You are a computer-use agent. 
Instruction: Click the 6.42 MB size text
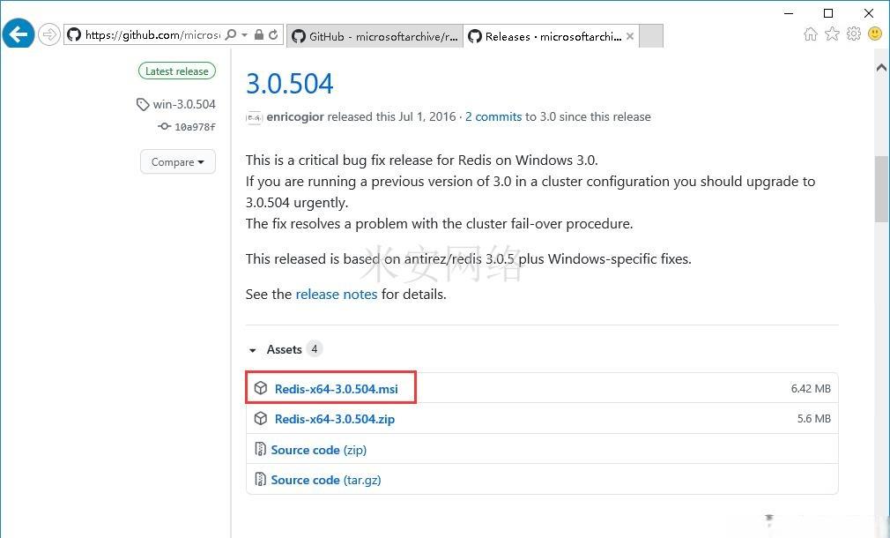coord(811,389)
